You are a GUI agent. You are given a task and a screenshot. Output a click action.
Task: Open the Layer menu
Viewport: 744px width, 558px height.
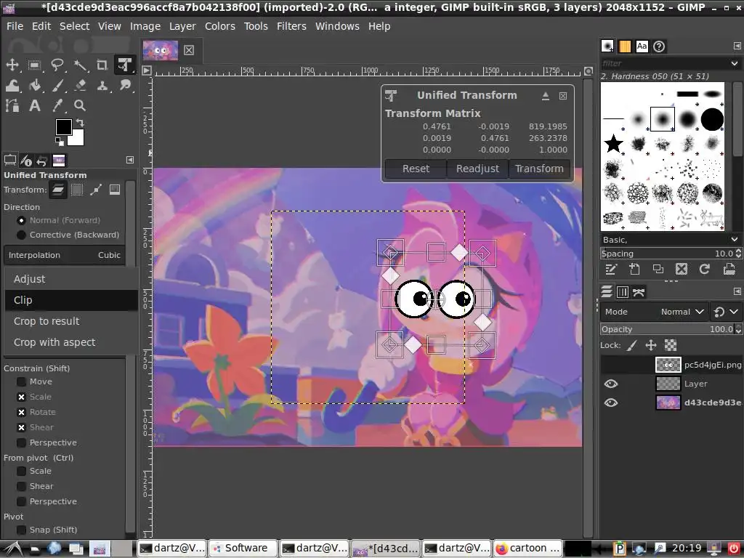click(182, 26)
